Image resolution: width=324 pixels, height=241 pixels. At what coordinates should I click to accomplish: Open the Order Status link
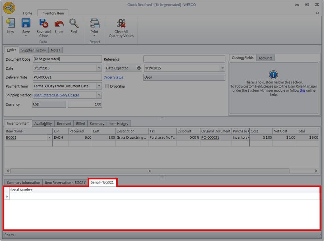(x=113, y=77)
